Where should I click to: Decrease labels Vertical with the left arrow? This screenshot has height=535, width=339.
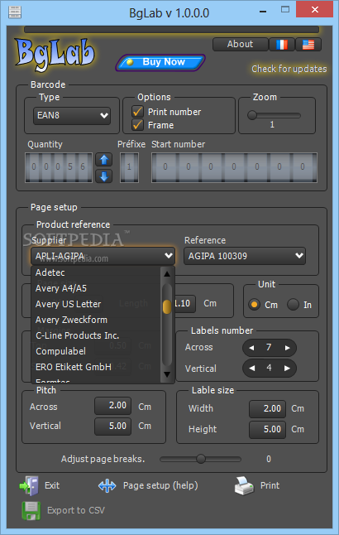tap(251, 369)
